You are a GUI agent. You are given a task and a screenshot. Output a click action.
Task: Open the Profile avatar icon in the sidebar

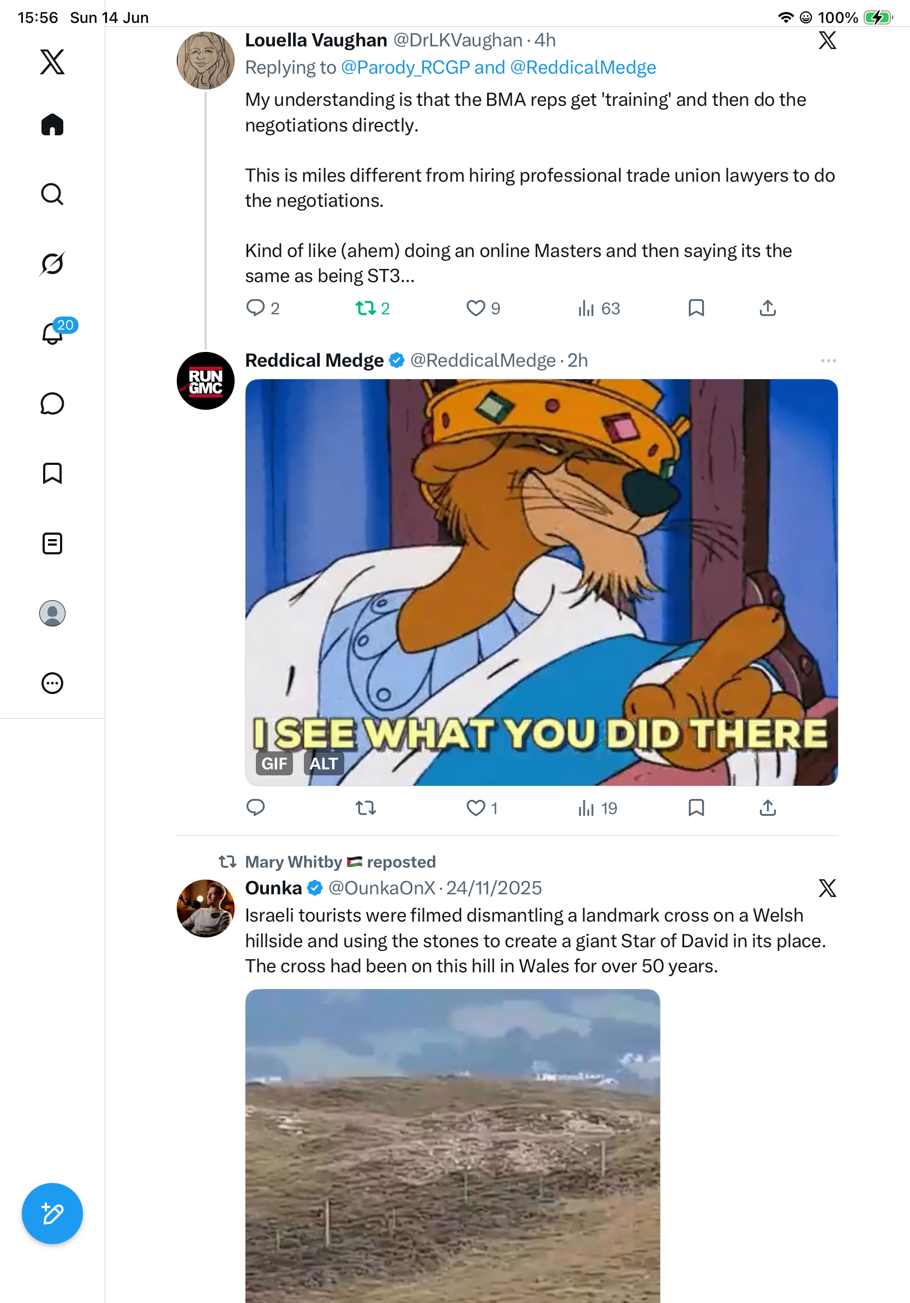click(52, 613)
